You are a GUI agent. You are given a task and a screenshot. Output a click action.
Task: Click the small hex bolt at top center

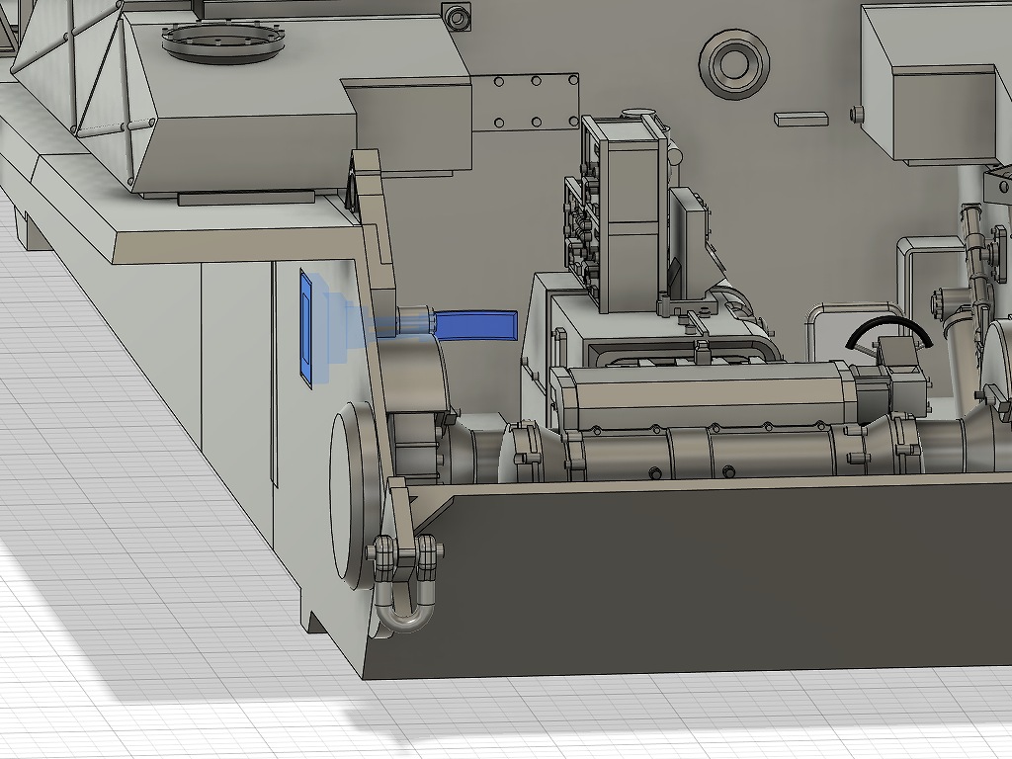pos(458,17)
